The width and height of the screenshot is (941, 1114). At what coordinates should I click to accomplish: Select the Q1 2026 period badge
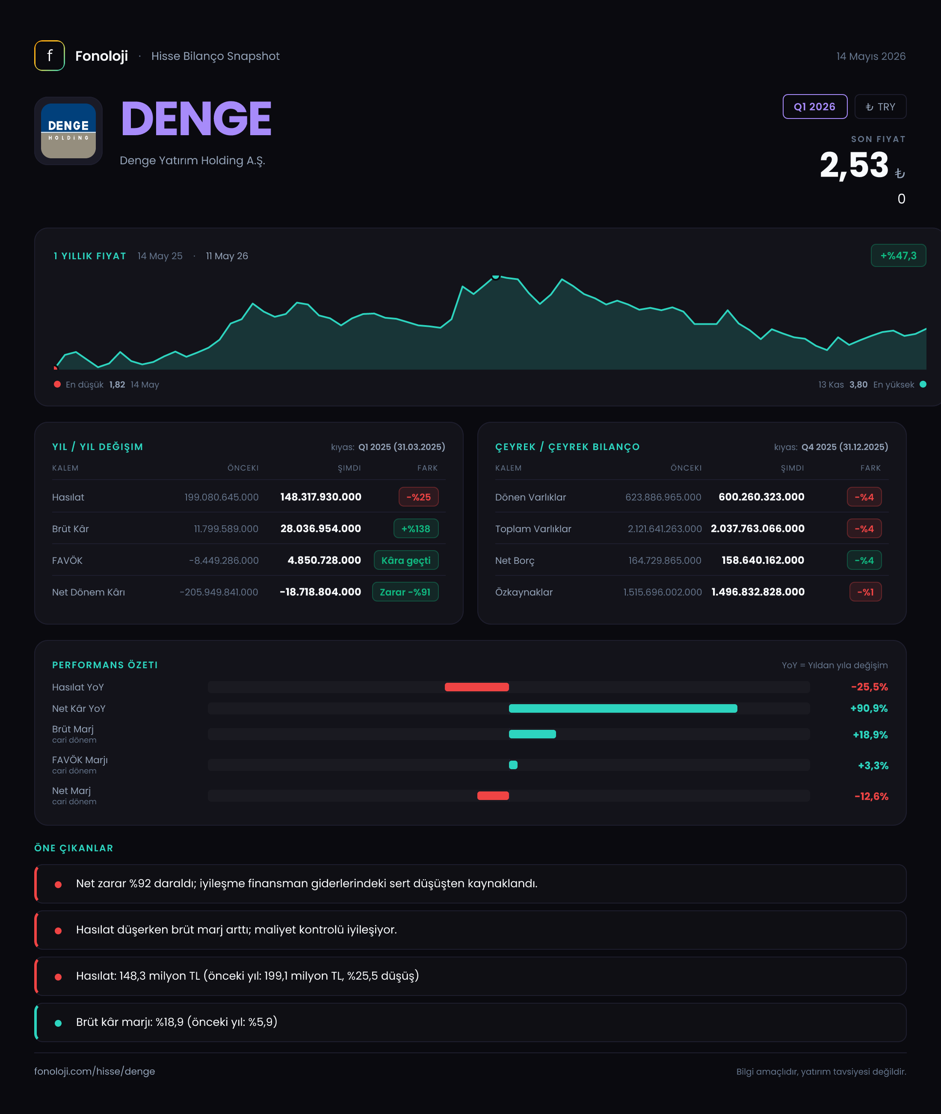[x=814, y=107]
